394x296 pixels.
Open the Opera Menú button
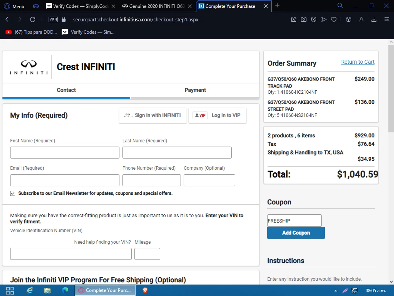pos(14,6)
